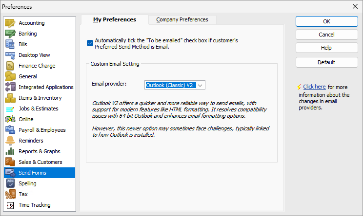Select Sales & Customers in the list
Image resolution: width=363 pixels, height=216 pixels.
pyautogui.click(x=40, y=162)
